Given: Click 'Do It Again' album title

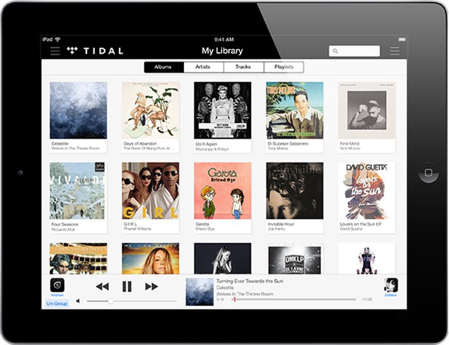Looking at the screenshot, I should click(206, 144).
